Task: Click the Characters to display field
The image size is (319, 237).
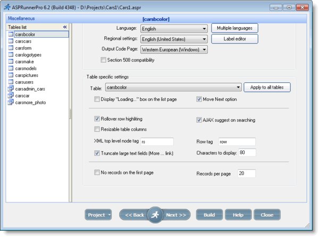Action: (x=247, y=153)
